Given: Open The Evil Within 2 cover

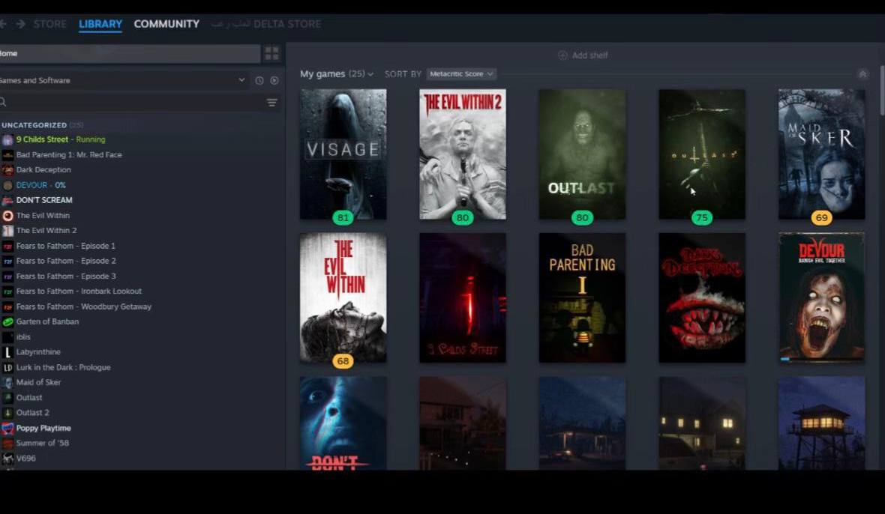Looking at the screenshot, I should [463, 154].
